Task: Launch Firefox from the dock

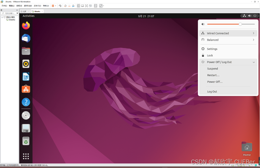Action: 26,25
